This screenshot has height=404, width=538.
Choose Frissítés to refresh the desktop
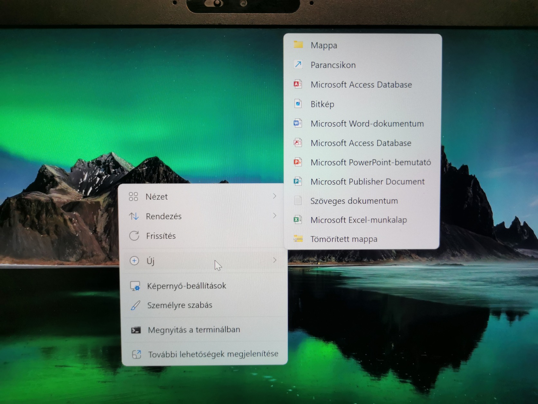pyautogui.click(x=203, y=236)
